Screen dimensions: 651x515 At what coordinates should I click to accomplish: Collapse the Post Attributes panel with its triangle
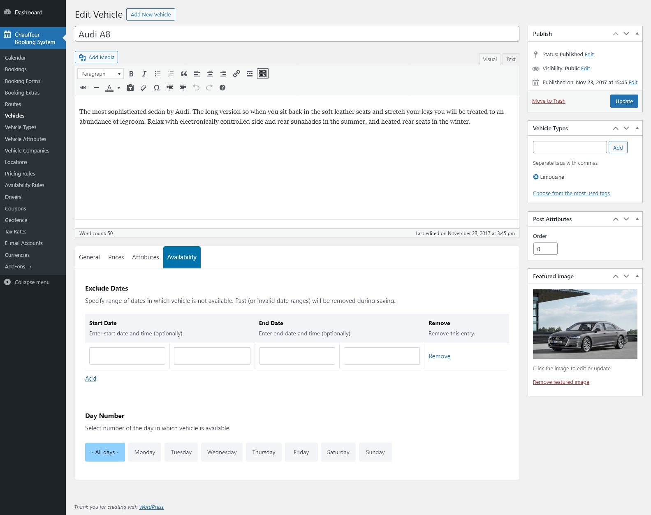(x=637, y=219)
